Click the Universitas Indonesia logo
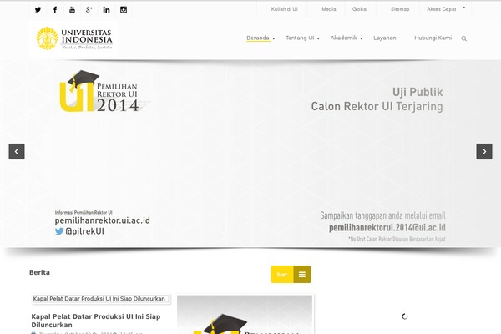501x334 pixels. [73, 38]
